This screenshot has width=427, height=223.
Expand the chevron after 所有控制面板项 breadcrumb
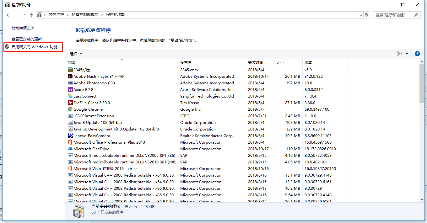[x=102, y=15]
